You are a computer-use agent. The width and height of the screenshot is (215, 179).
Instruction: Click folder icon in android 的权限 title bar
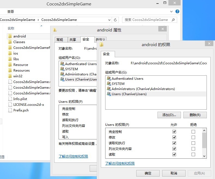pos(101,44)
